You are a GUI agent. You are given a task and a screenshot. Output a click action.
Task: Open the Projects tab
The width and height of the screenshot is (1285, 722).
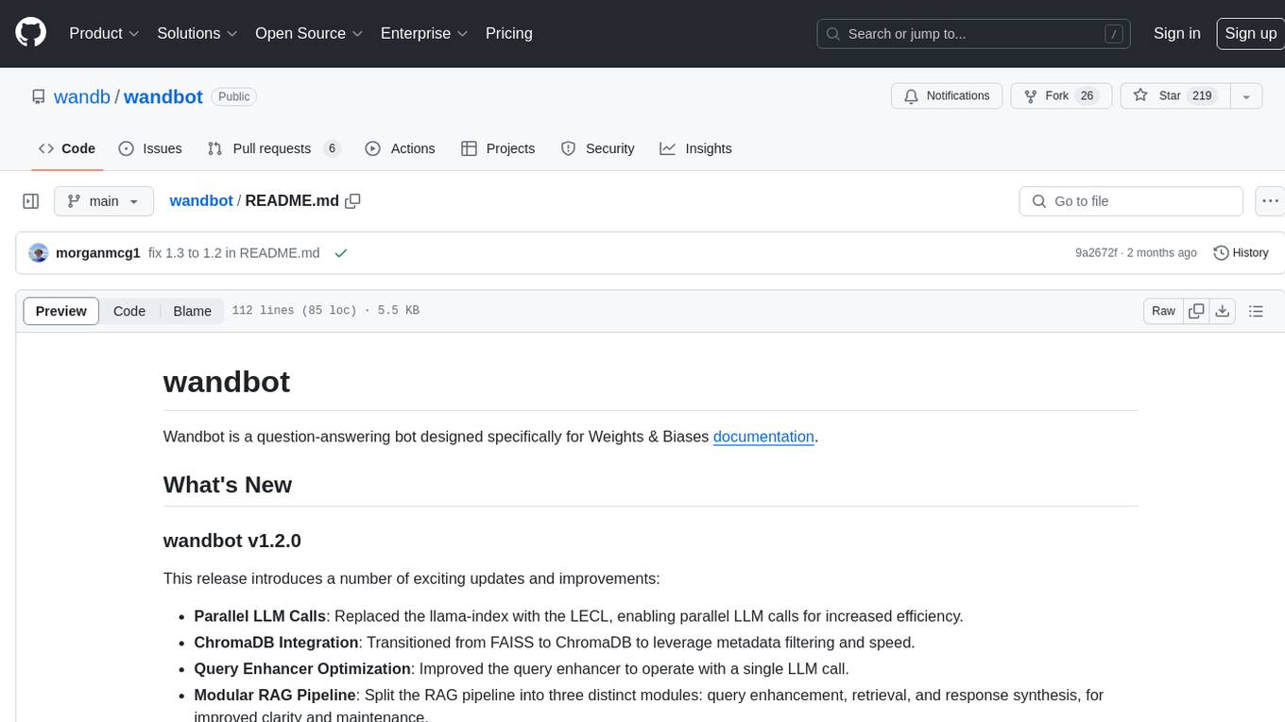tap(498, 148)
